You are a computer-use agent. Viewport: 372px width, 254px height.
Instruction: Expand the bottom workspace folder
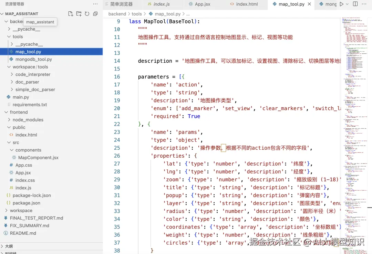[x=6, y=210]
